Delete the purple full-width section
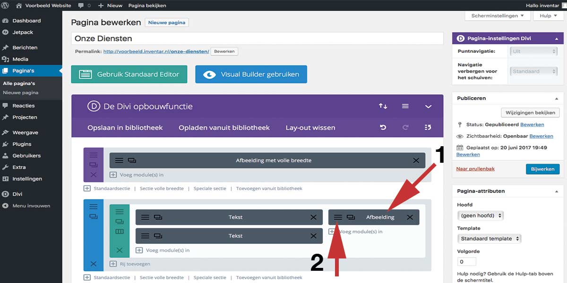The image size is (567, 283). 93,175
